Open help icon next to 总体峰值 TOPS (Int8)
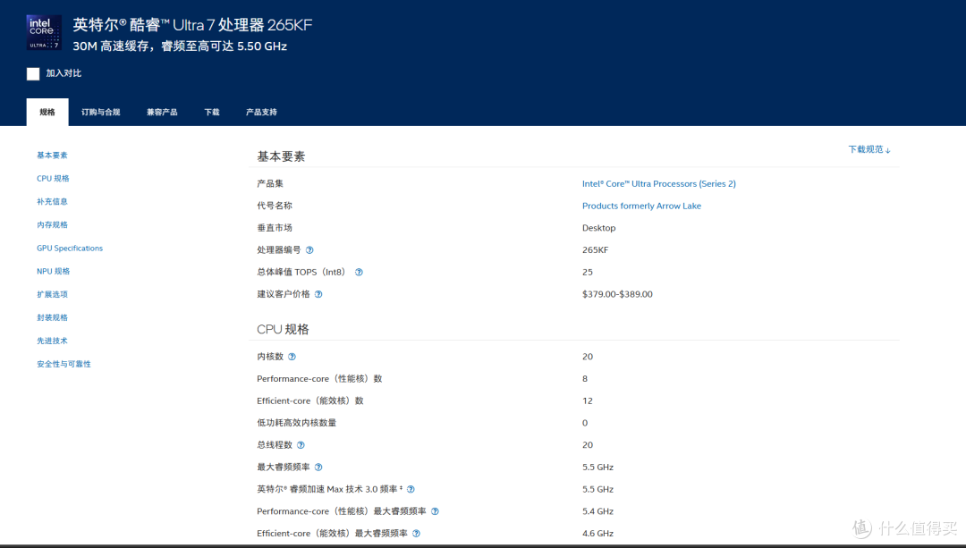This screenshot has width=966, height=548. (360, 272)
